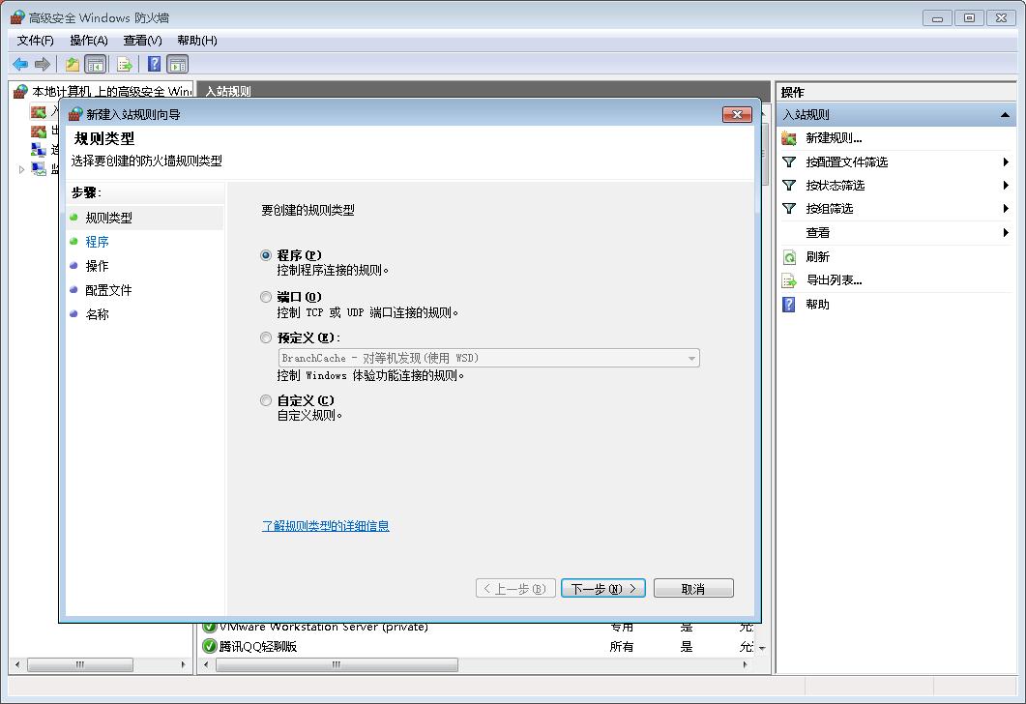Image resolution: width=1026 pixels, height=704 pixels.
Task: Choose the 自定义 rule option
Action: pyautogui.click(x=266, y=399)
